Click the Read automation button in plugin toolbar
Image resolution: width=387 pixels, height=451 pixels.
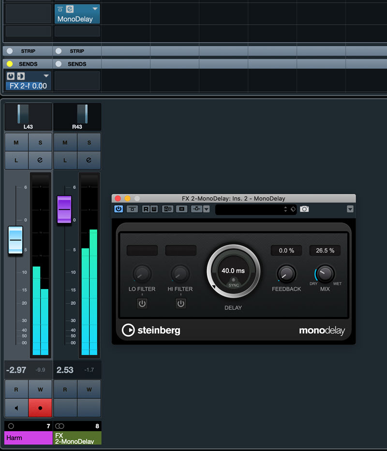click(x=146, y=209)
